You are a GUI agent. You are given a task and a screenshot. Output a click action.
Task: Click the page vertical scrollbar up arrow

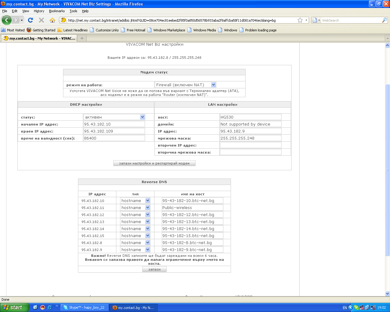point(388,45)
